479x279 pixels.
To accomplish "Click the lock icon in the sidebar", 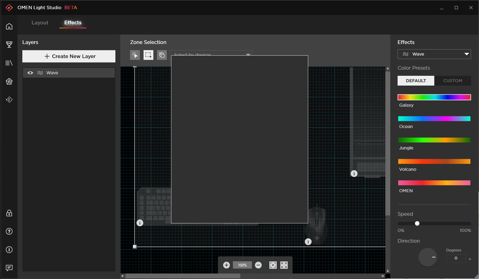I will point(9,213).
